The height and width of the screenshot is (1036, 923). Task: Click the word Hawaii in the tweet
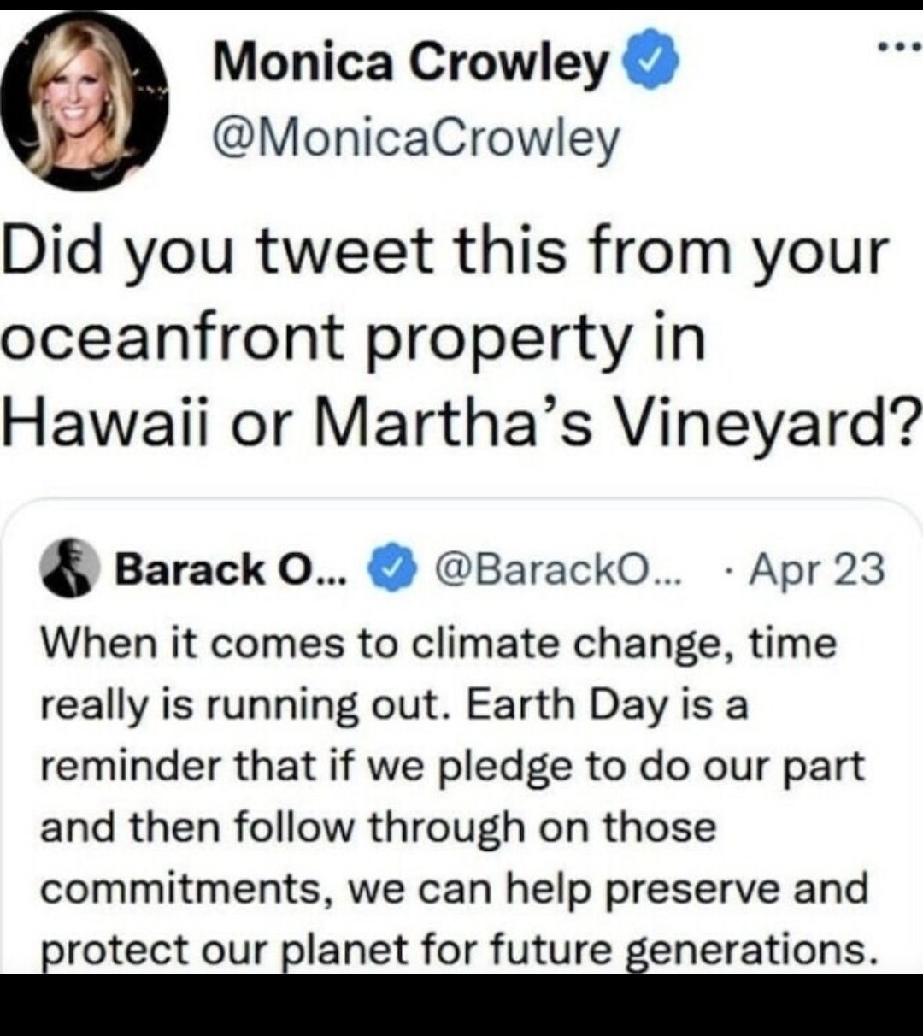tap(101, 425)
